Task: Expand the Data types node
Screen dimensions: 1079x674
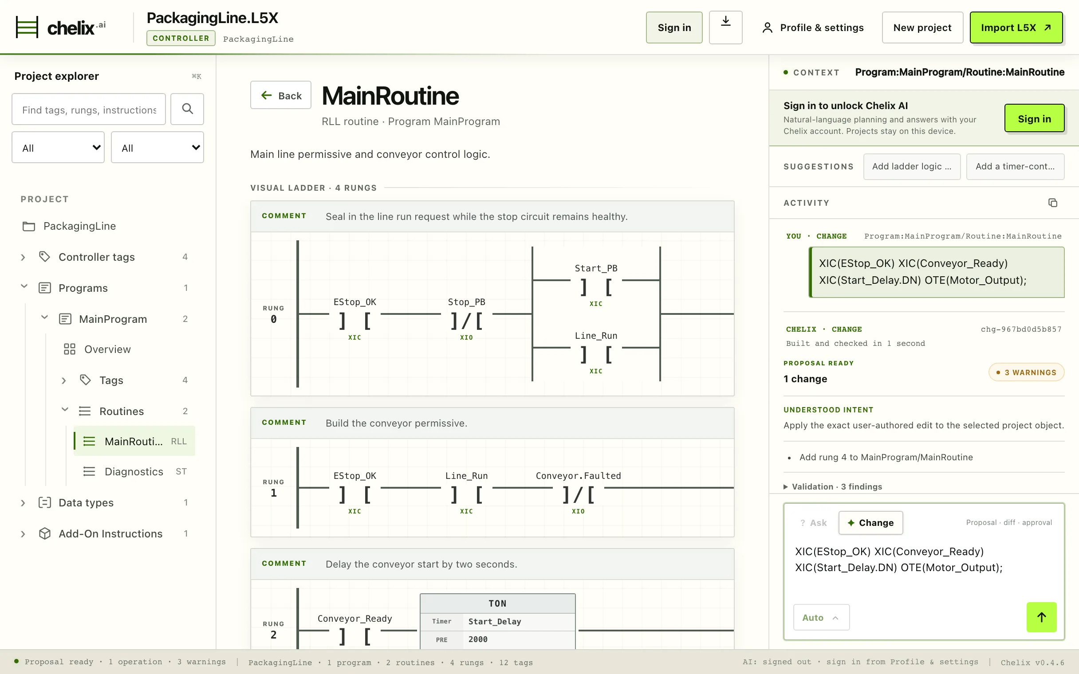Action: pos(23,503)
